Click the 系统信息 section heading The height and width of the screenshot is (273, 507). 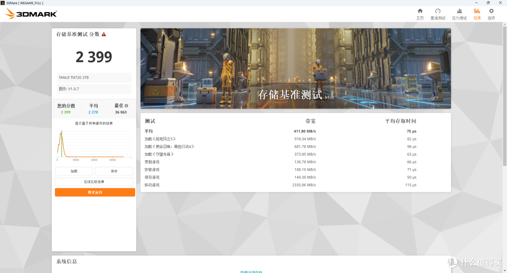point(67,261)
